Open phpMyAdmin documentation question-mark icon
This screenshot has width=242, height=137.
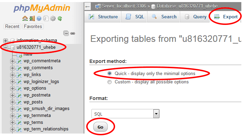pos(39,19)
